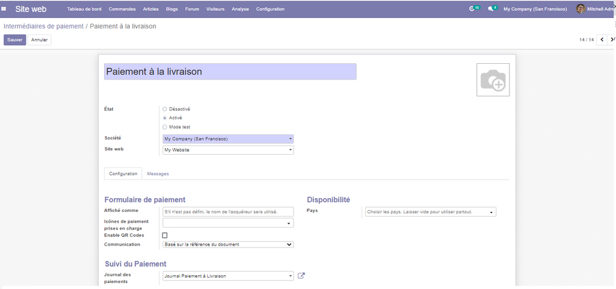Go to next record arrow
This screenshot has width=616, height=289.
(x=612, y=40)
